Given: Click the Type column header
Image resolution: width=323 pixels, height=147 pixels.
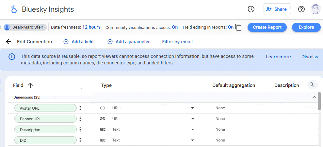Looking at the screenshot, I should coord(106,85).
